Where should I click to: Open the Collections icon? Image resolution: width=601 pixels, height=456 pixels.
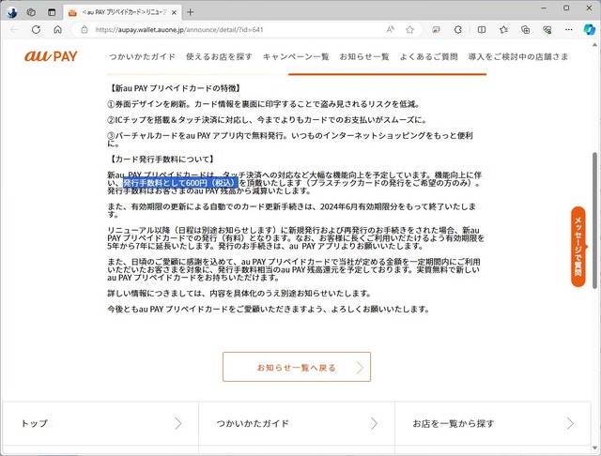pos(526,29)
